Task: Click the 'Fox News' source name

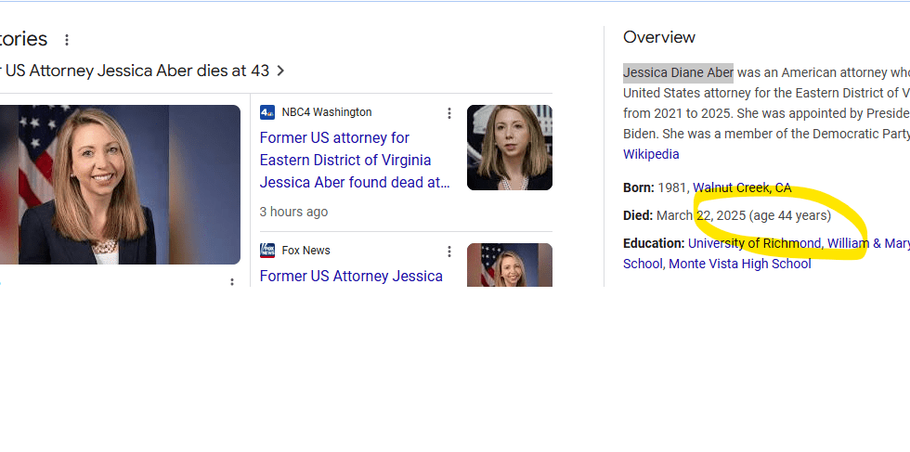Action: tap(306, 251)
